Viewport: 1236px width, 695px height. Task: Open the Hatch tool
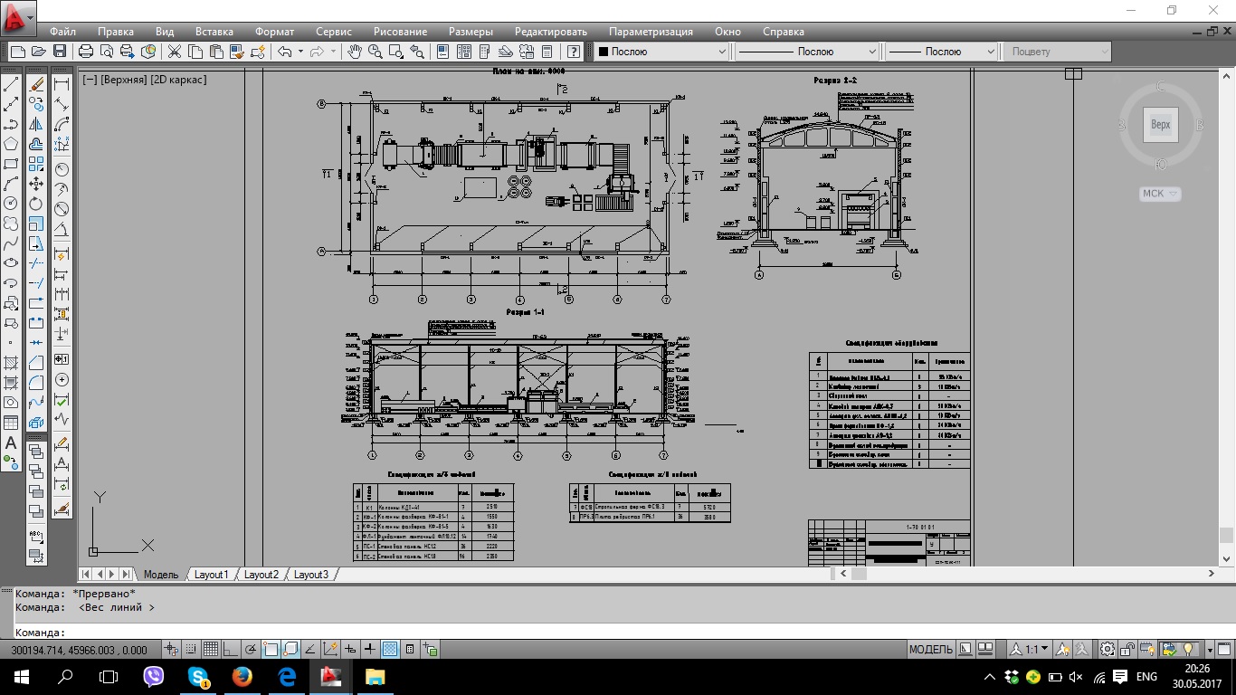[x=11, y=363]
